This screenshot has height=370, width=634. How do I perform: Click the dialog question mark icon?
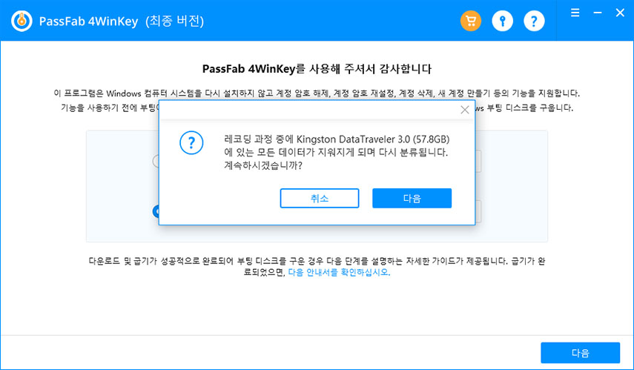[191, 143]
